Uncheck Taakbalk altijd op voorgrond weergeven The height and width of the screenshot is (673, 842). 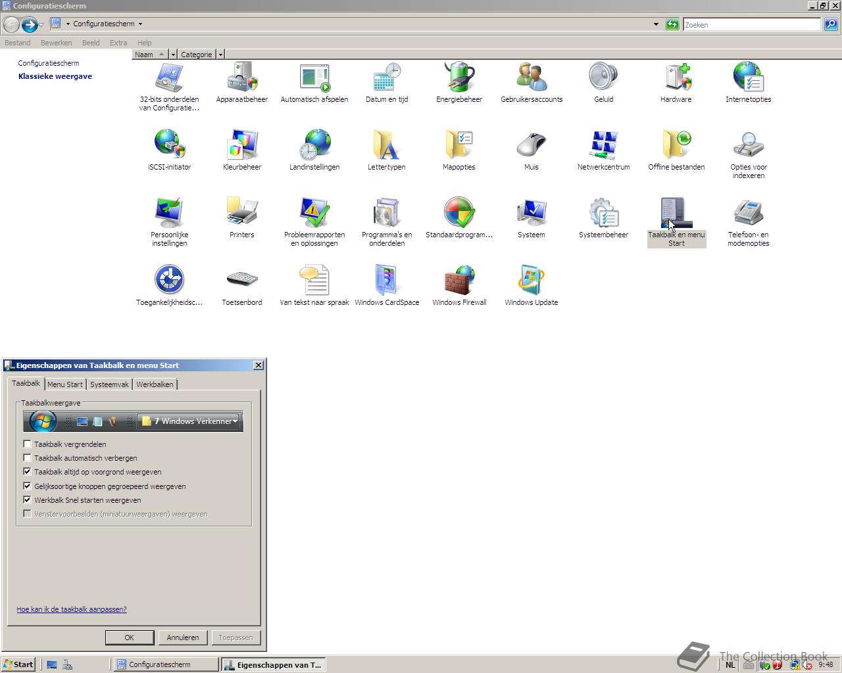(27, 471)
